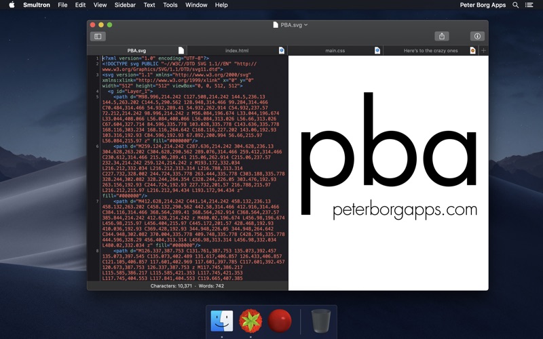Click the Characters: 10,371 status text
The image size is (543, 339).
coord(171,286)
